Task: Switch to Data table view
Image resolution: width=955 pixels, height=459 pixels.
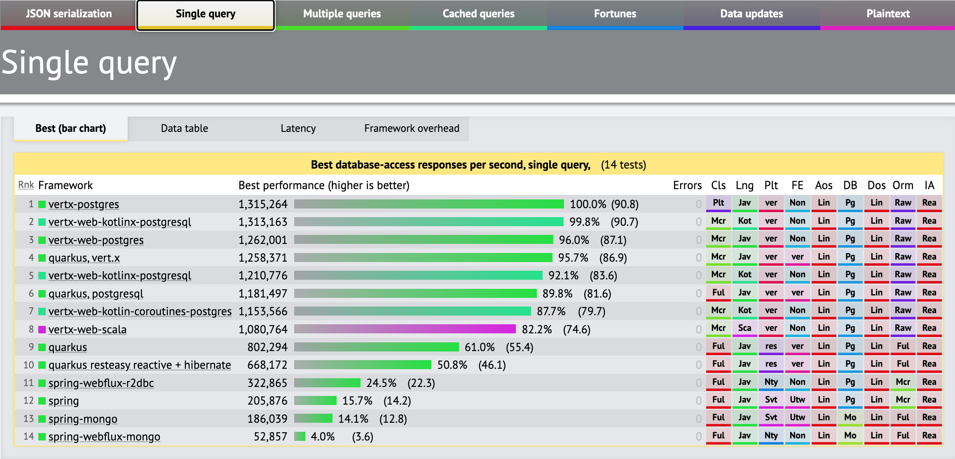Action: click(184, 129)
